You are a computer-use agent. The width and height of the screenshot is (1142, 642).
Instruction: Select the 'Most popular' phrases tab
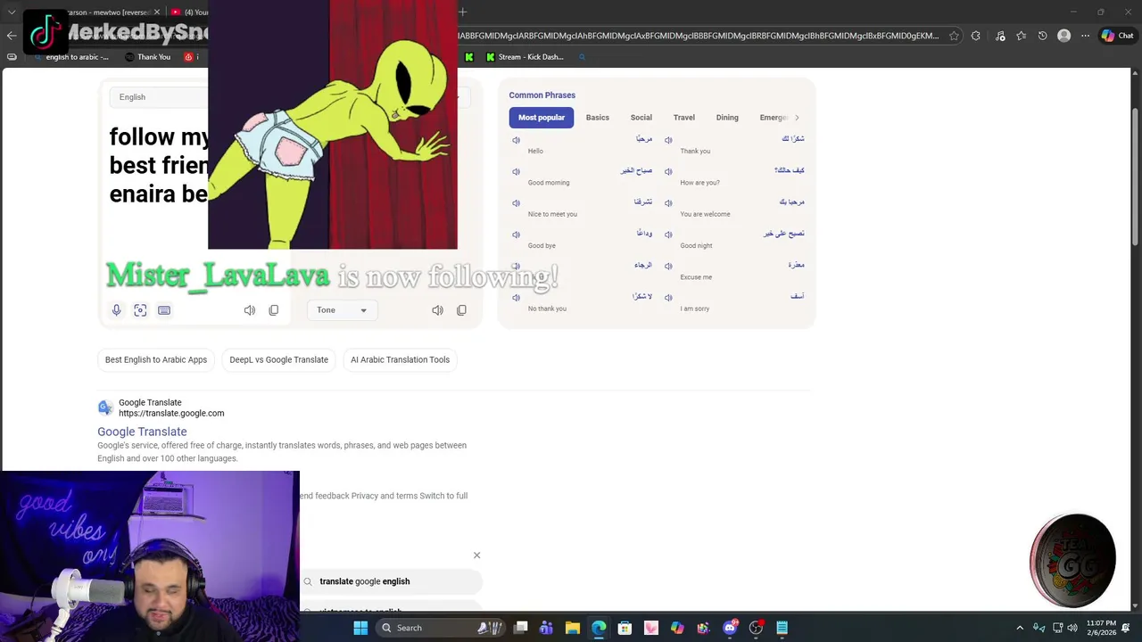pyautogui.click(x=542, y=118)
